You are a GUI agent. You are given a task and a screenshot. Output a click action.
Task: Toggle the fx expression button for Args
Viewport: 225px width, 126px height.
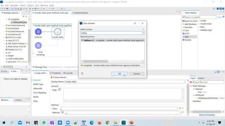[x=60, y=90]
